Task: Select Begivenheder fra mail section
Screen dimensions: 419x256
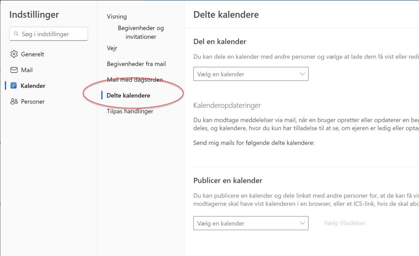Action: tap(136, 64)
